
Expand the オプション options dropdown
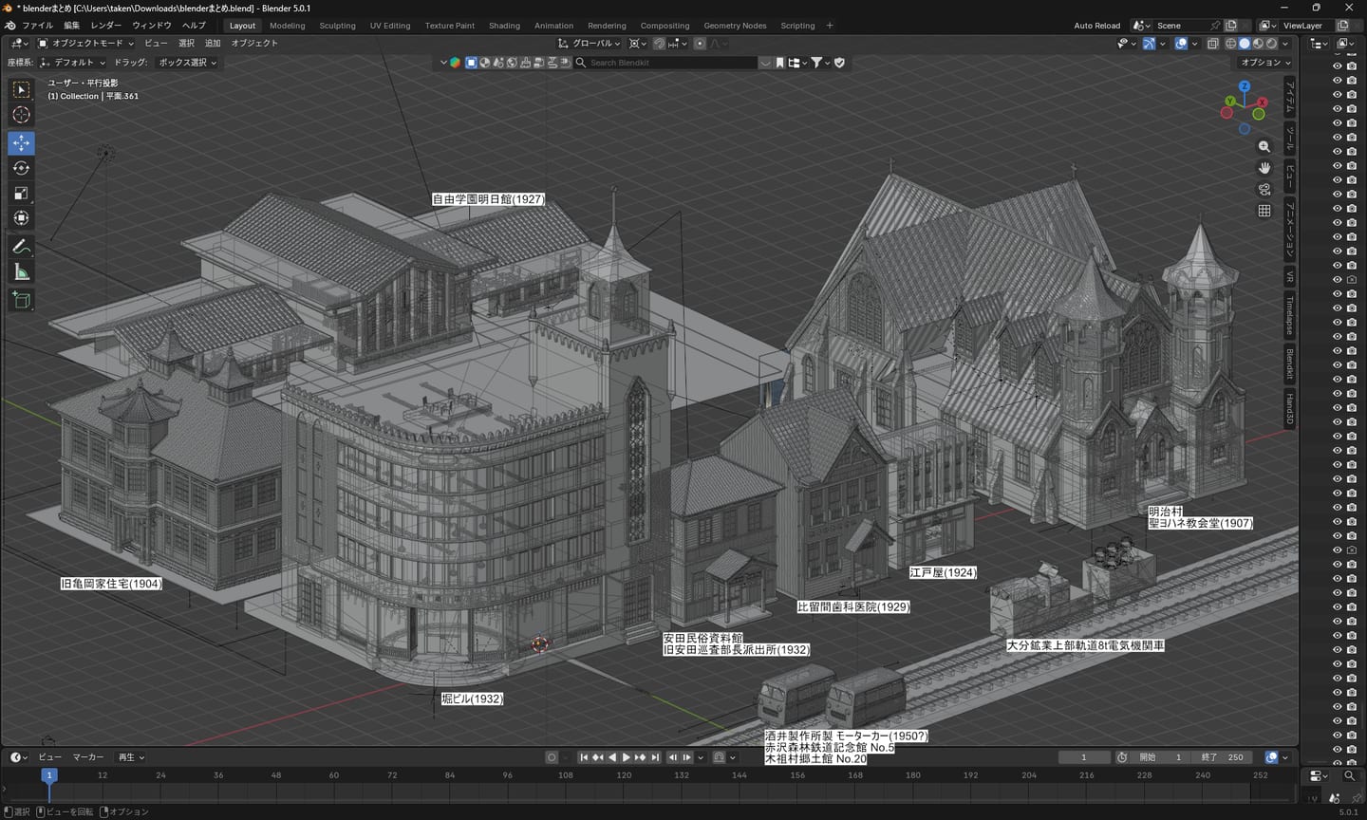pos(1265,63)
